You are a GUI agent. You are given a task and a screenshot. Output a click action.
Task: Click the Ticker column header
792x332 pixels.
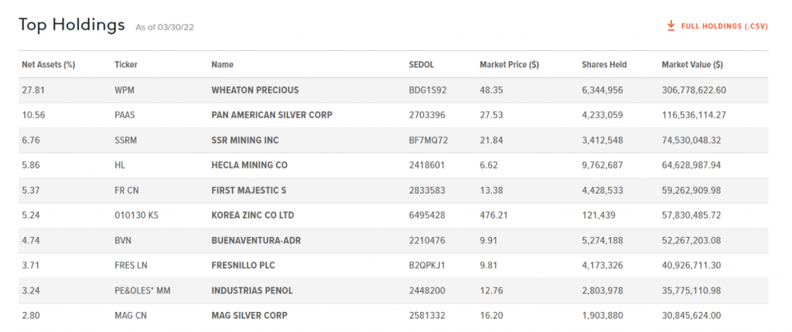point(126,65)
